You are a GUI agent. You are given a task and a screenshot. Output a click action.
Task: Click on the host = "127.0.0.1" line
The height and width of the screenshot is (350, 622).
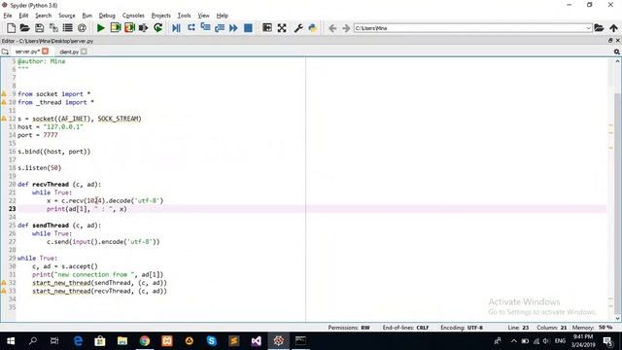click(51, 127)
